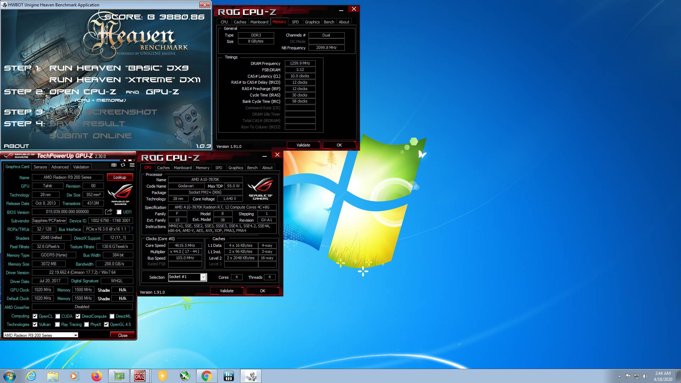
Task: Click RUN HEAVEN "BASIC" DX9
Action: coord(119,68)
